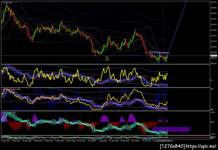Click the 1242.20 price scale label

click(x=213, y=19)
